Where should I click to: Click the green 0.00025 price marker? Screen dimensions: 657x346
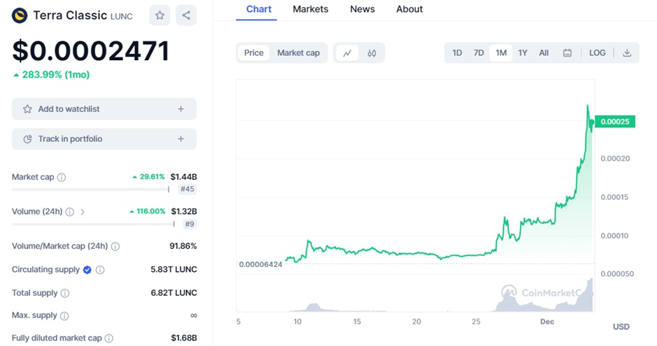[x=614, y=122]
